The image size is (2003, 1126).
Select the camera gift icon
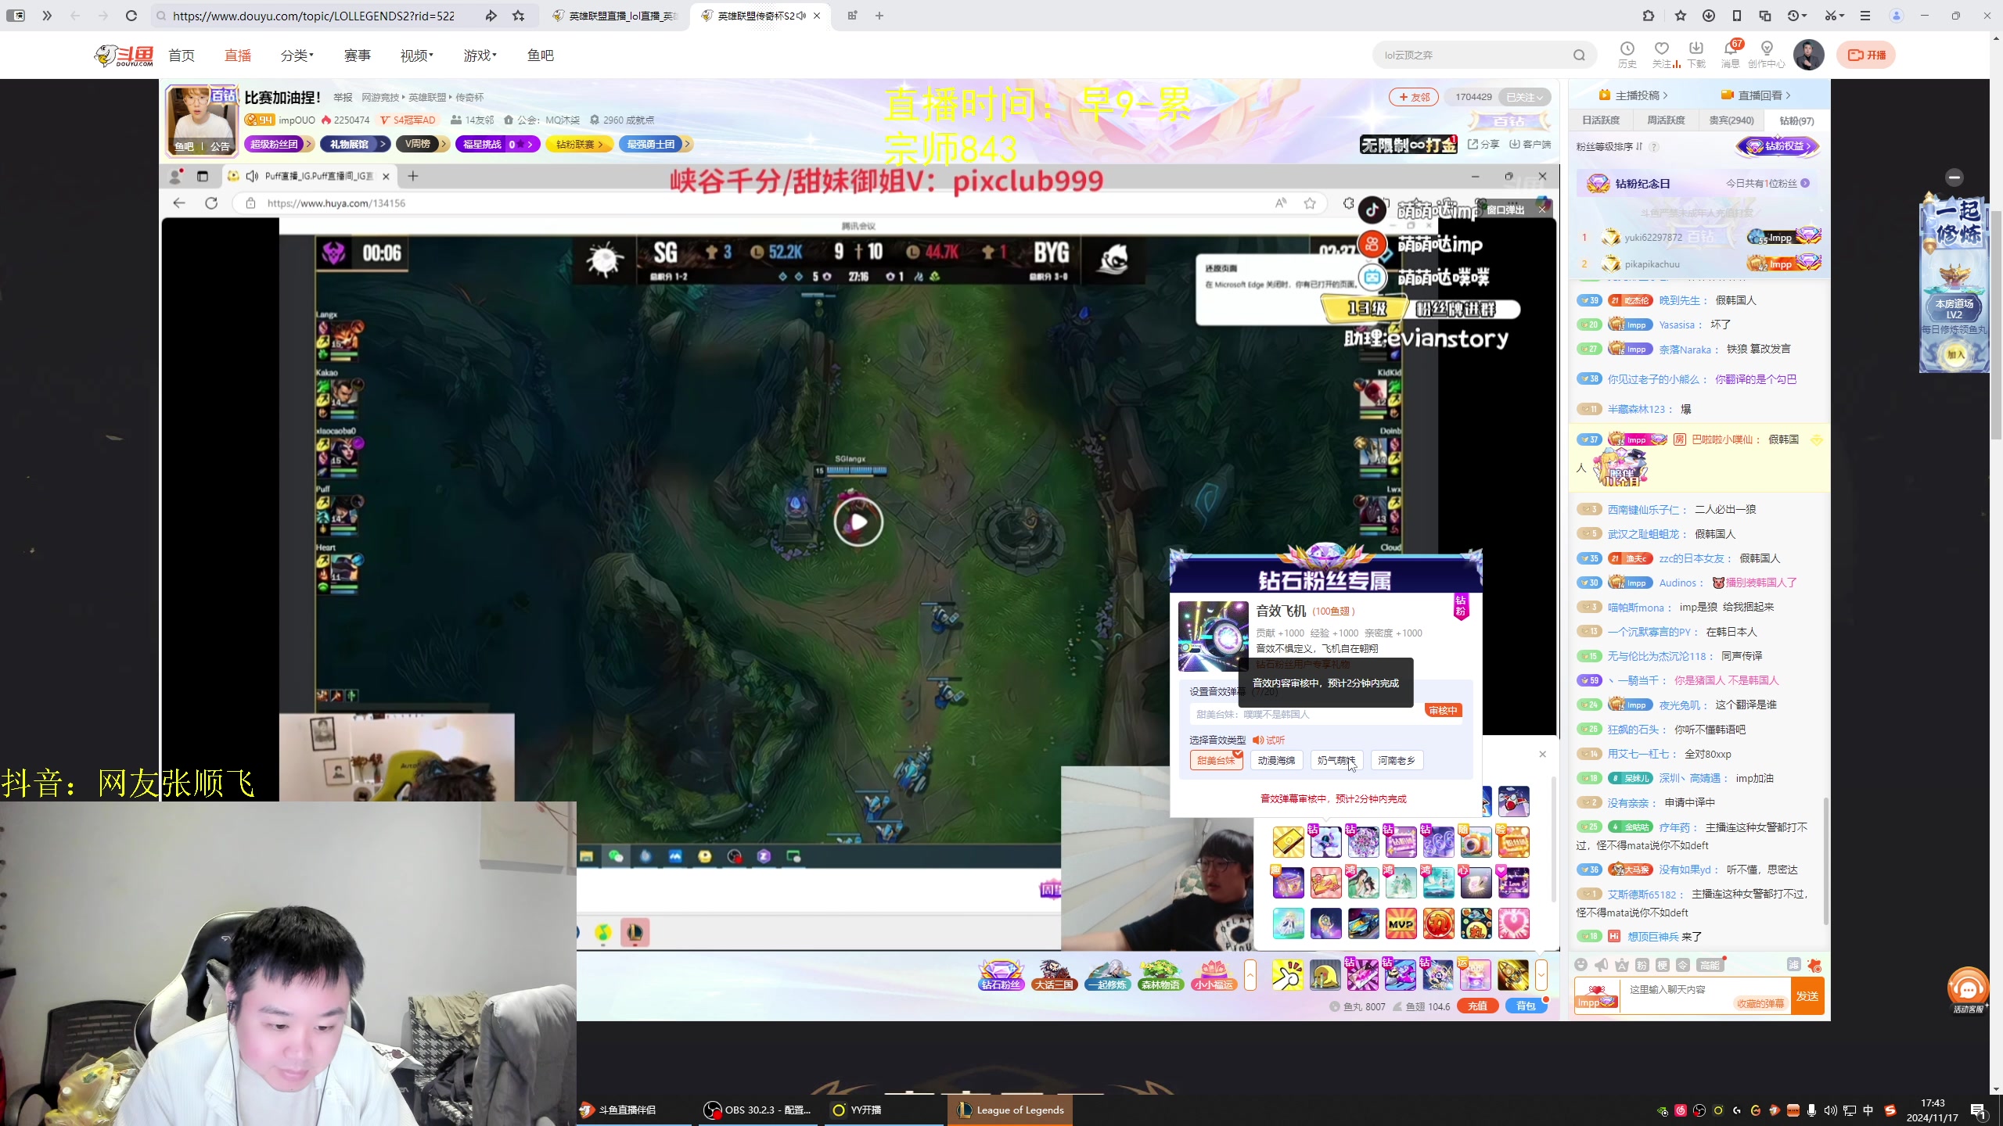pyautogui.click(x=1476, y=842)
